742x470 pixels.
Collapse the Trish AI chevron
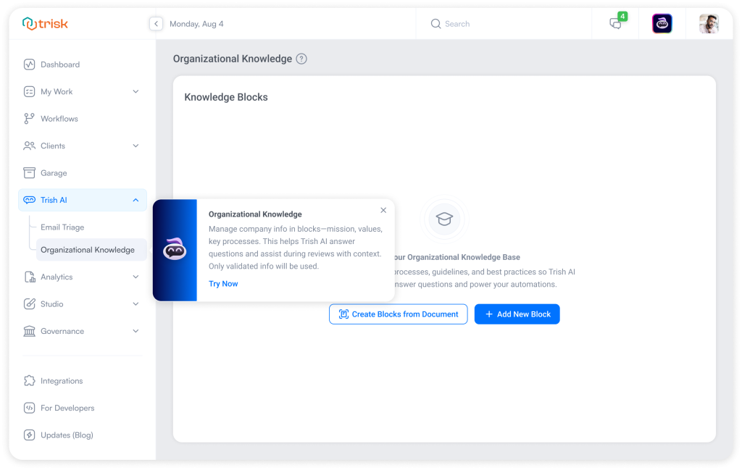coord(136,200)
